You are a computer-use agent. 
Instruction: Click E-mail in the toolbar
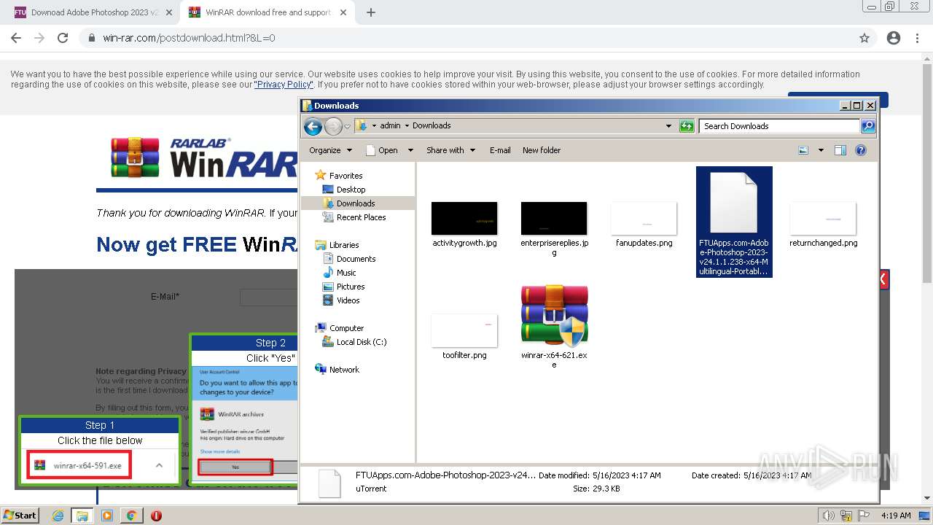[500, 150]
